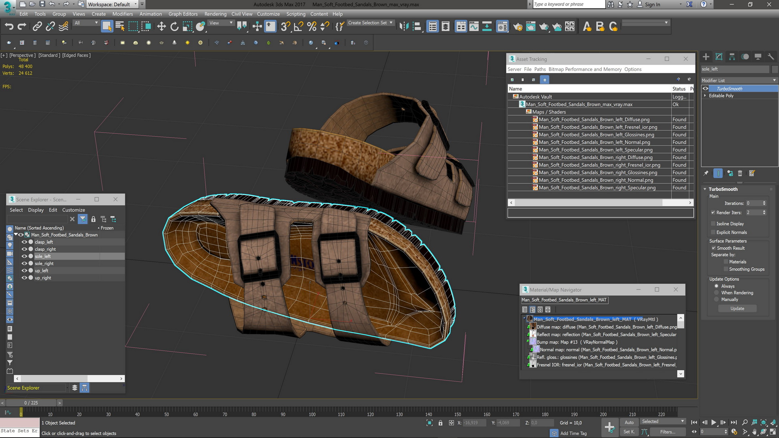Click the Update button in TurboSmooth
This screenshot has height=438, width=779.
[737, 309]
